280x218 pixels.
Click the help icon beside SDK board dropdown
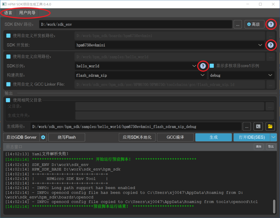tap(271, 45)
